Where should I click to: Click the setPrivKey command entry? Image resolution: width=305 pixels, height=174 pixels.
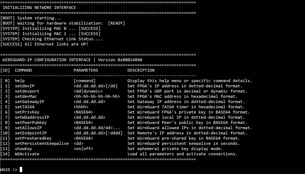point(27,112)
